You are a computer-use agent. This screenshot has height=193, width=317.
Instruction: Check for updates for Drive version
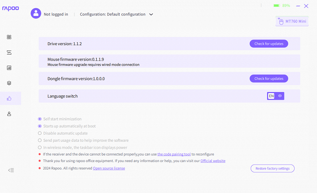[269, 44]
